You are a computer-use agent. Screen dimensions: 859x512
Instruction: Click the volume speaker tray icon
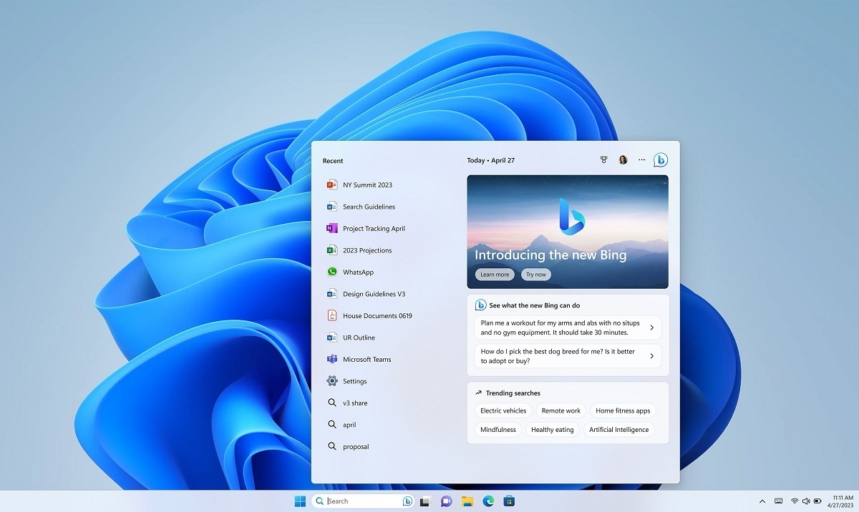[x=806, y=501]
